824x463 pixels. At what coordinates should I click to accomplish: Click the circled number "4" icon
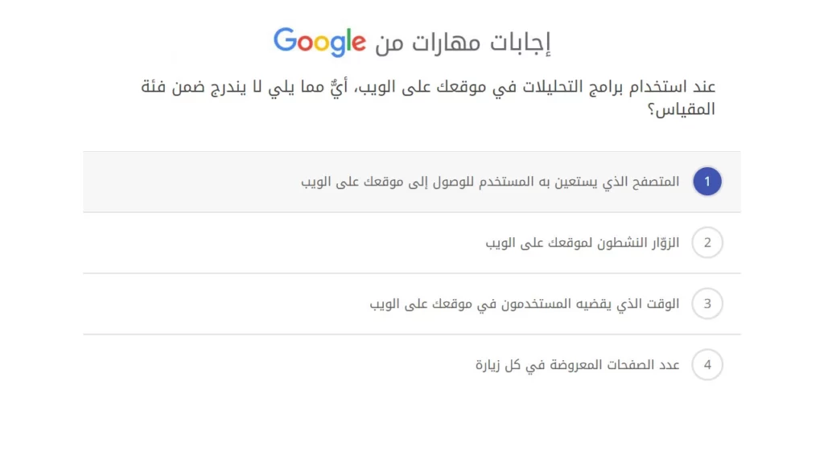coord(707,364)
